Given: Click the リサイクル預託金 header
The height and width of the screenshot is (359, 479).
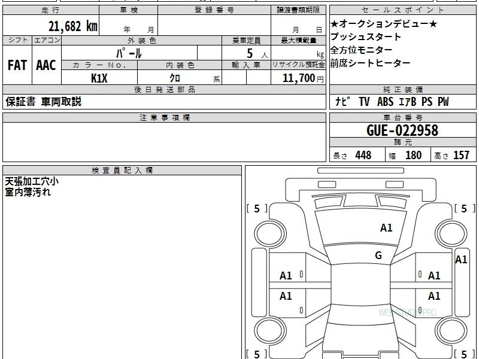Looking at the screenshot, I should pyautogui.click(x=298, y=65).
